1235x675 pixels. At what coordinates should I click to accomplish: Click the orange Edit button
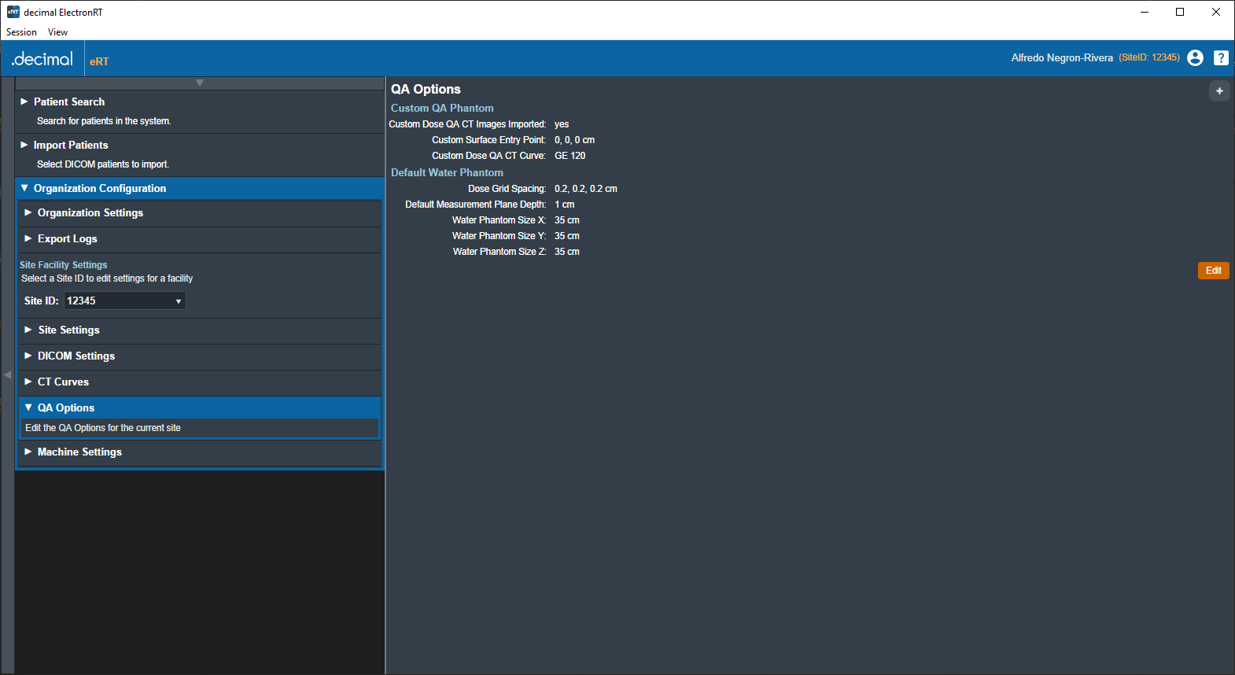1214,271
